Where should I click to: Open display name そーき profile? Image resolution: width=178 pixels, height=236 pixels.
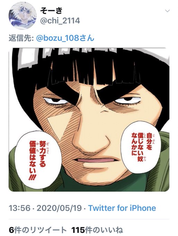click(51, 10)
